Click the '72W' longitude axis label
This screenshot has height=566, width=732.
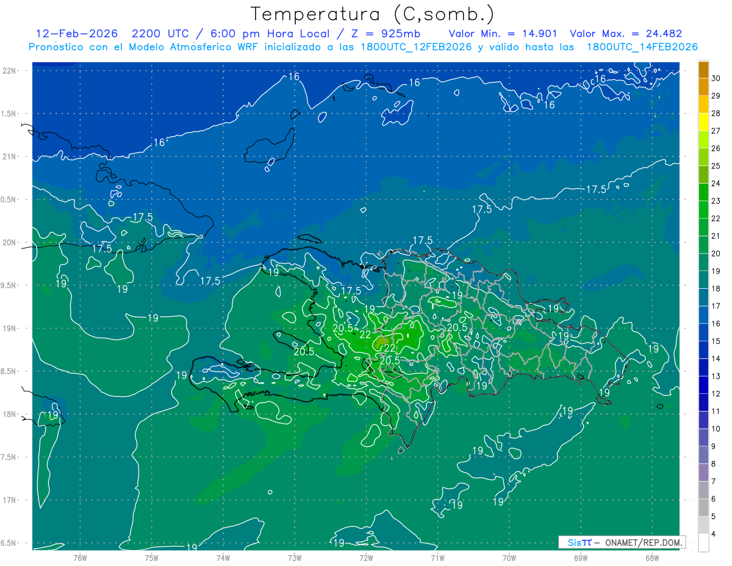(x=366, y=557)
